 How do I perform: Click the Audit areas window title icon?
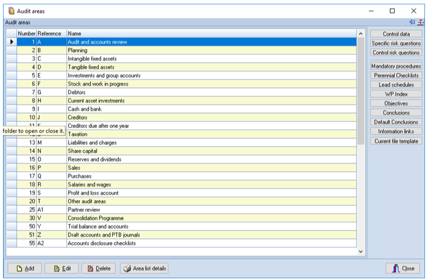pyautogui.click(x=11, y=11)
